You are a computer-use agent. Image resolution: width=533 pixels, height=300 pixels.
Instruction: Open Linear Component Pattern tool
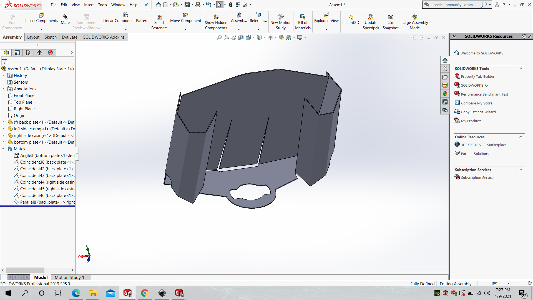point(126,18)
